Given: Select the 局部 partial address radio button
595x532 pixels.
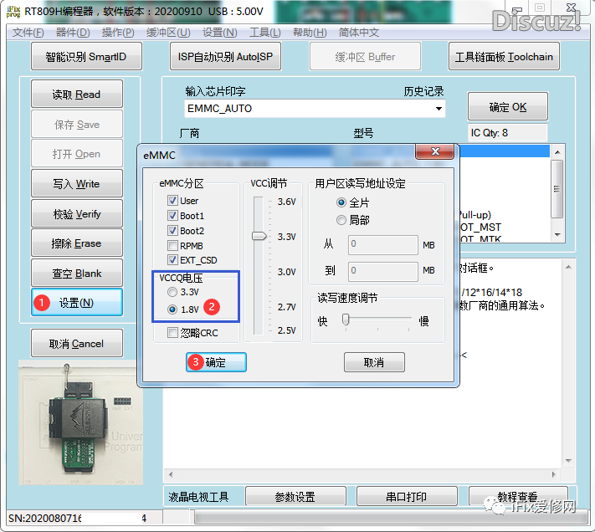Looking at the screenshot, I should [341, 220].
